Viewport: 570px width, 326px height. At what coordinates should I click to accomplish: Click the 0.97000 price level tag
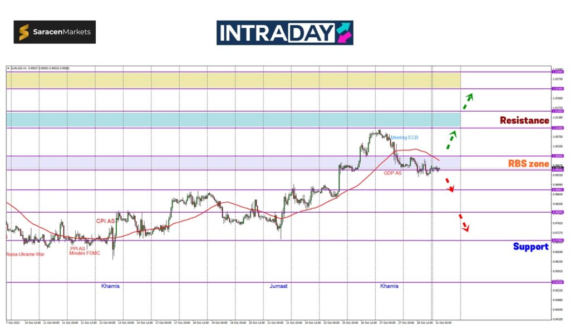pos(557,240)
